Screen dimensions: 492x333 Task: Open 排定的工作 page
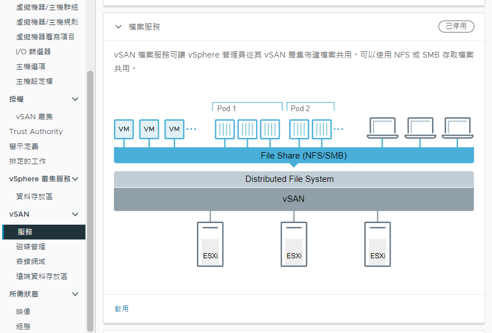pyautogui.click(x=27, y=161)
